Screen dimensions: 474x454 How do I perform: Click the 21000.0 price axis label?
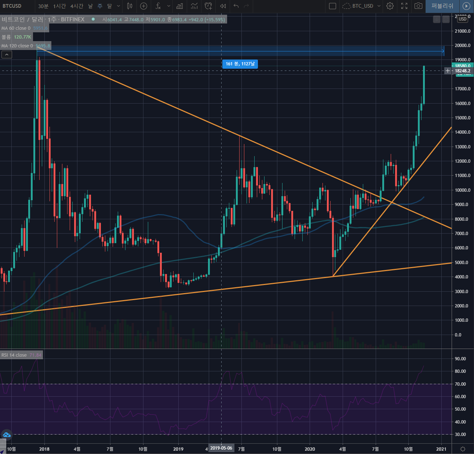click(463, 31)
